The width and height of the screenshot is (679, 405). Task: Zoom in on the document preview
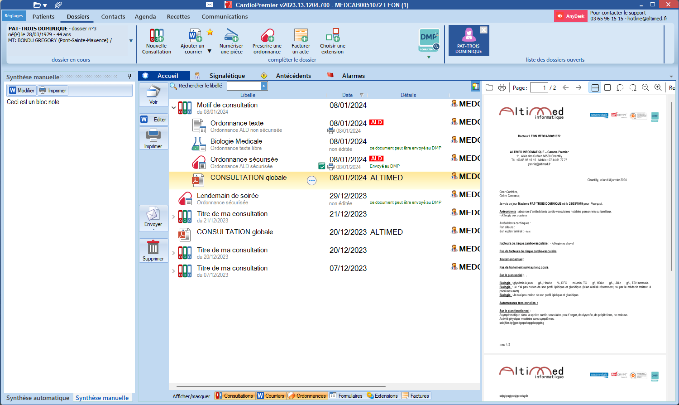pyautogui.click(x=658, y=87)
